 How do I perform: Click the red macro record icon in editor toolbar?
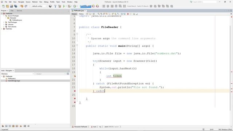[x=128, y=14]
